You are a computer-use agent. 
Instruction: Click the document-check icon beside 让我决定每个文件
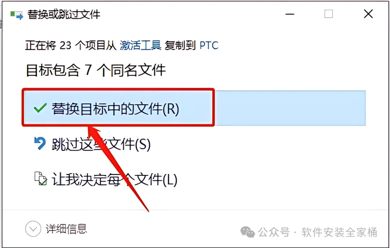click(40, 178)
